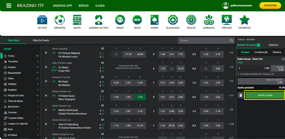The width and height of the screenshot is (285, 139).
Task: Click the Aceito e pago button
Action: point(265,95)
